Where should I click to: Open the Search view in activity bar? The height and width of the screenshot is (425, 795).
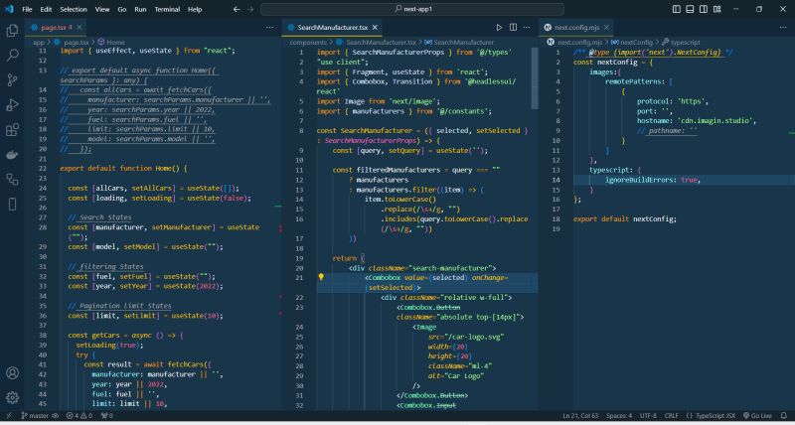click(12, 55)
